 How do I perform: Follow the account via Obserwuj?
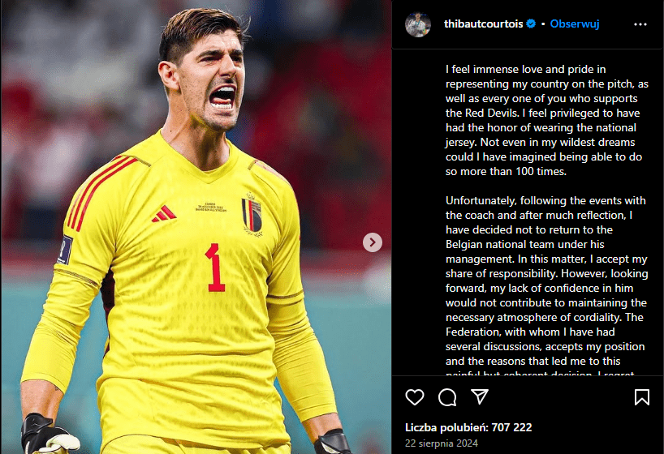[x=575, y=24]
